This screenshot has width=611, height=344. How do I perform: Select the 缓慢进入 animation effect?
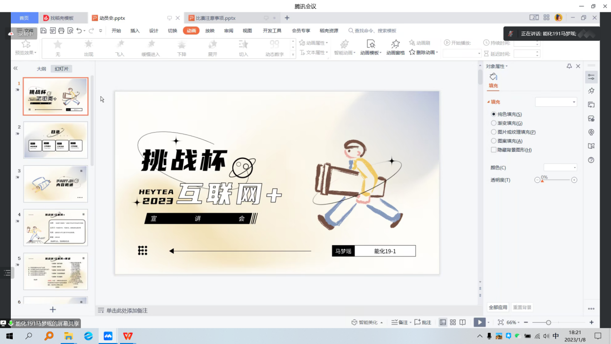tap(151, 48)
